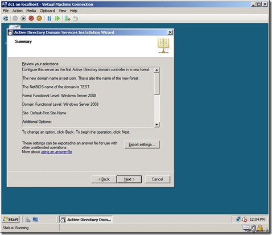272x235 pixels.
Task: Click the 'Domain Functional Level' line
Action: tap(60, 104)
